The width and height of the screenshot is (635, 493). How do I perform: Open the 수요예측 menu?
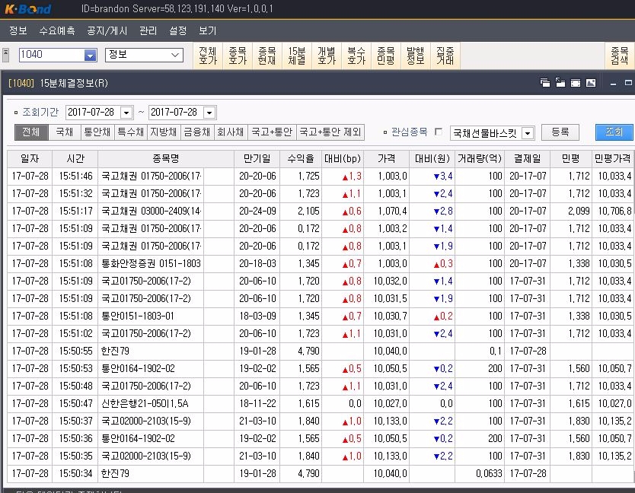(x=56, y=30)
